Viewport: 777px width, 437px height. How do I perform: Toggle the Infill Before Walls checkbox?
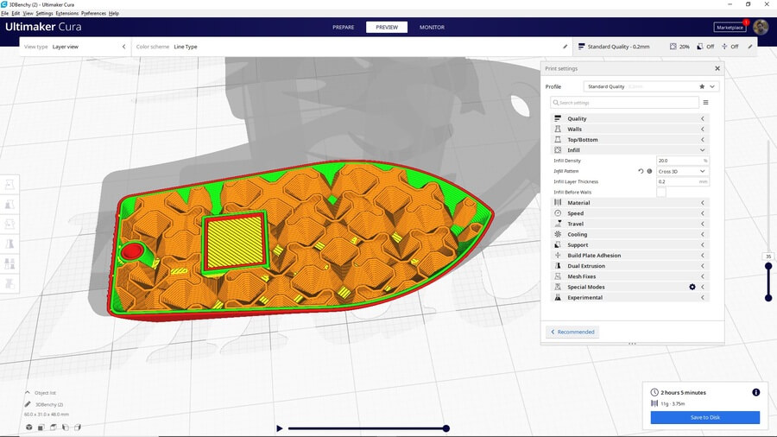click(x=661, y=192)
